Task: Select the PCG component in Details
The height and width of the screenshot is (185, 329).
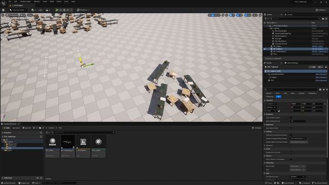Action: tap(272, 80)
